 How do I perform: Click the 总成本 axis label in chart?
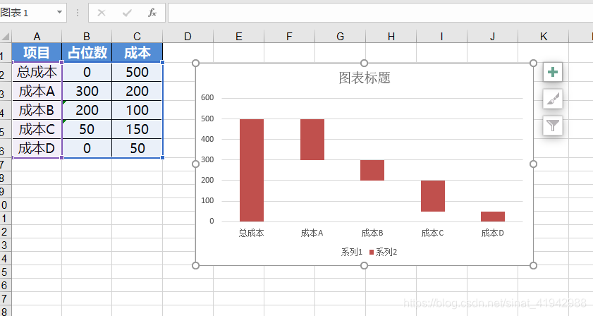pos(252,233)
